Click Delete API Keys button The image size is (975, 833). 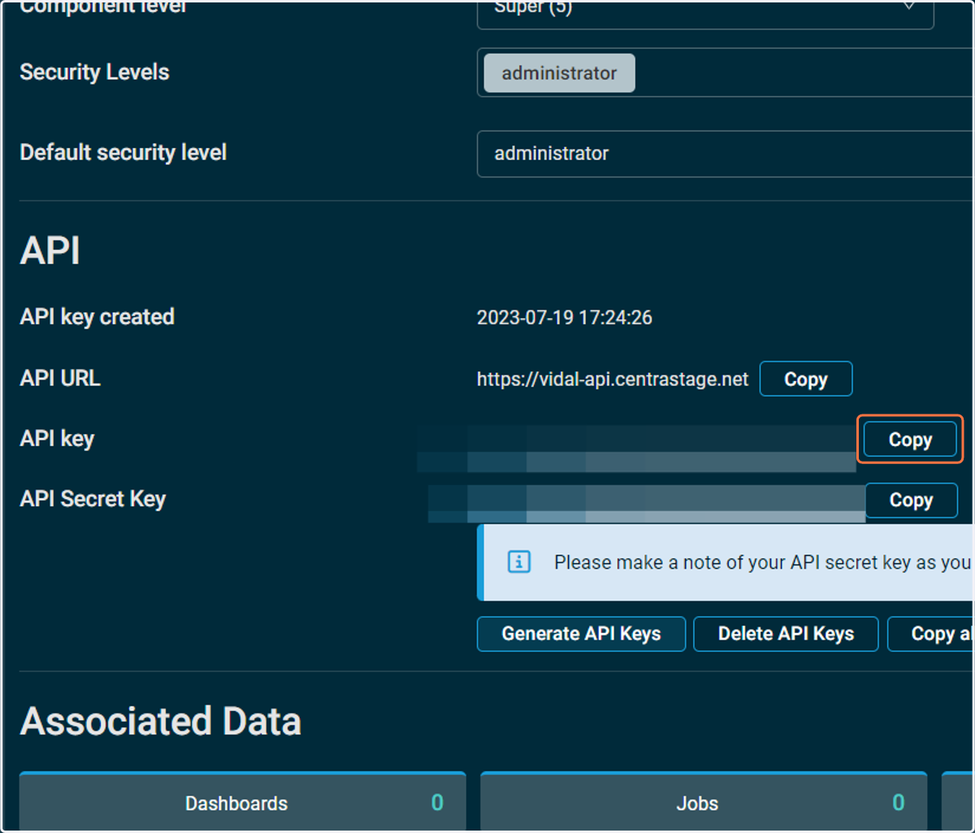[x=786, y=634]
